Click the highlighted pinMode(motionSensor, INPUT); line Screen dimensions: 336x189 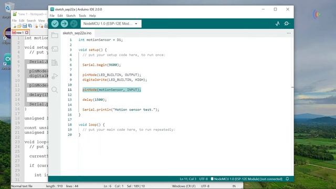[x=112, y=90]
